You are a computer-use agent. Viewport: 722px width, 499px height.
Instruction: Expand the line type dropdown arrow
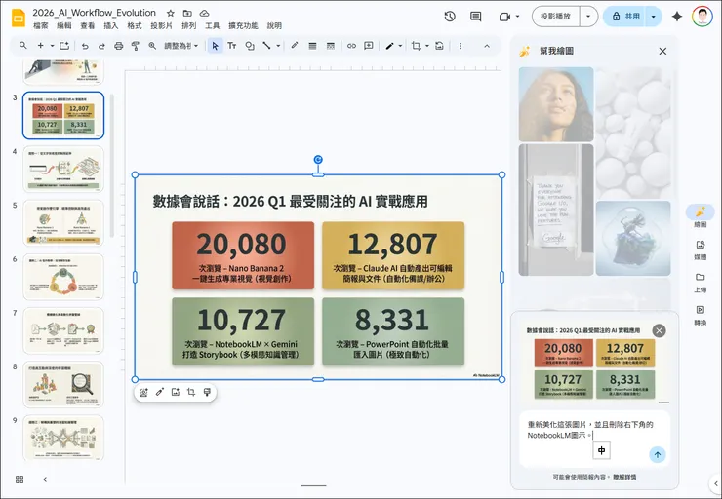point(278,46)
